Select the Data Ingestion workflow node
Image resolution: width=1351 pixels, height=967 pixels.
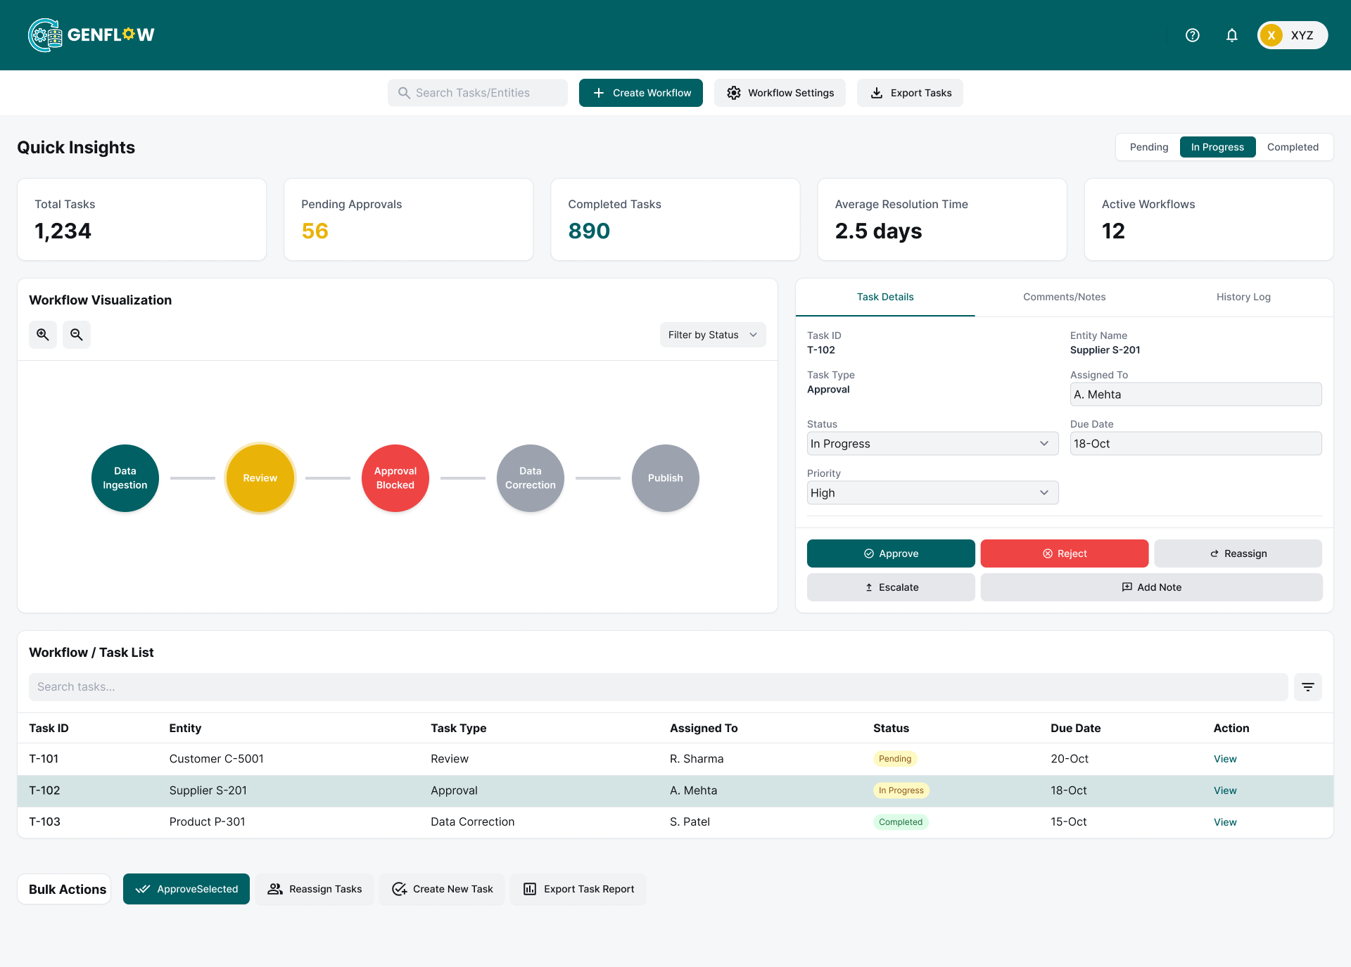(x=125, y=478)
